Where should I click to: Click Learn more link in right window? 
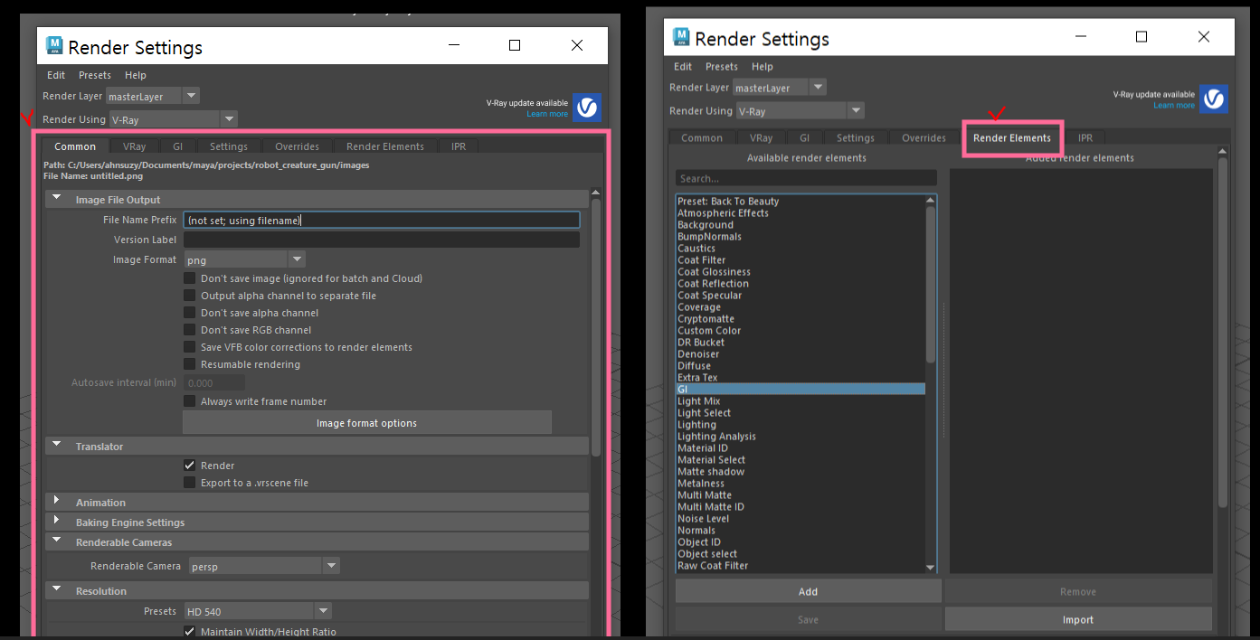tap(1174, 106)
